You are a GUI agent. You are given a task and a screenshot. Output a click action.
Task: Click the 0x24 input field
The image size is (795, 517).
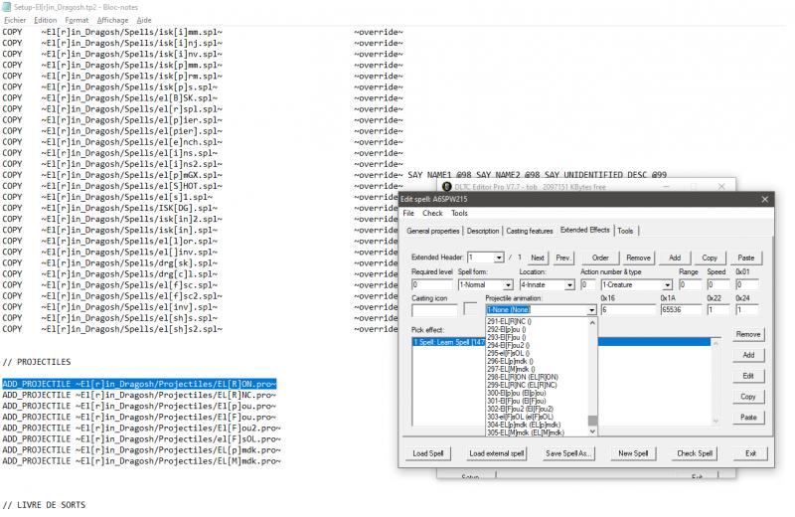[x=747, y=310]
